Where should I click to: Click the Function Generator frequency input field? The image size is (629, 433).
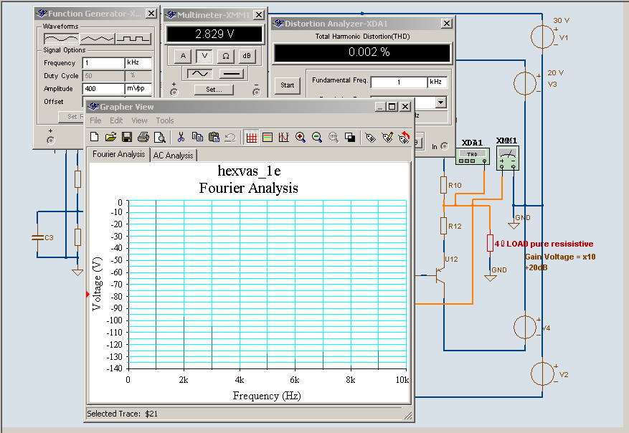click(103, 63)
